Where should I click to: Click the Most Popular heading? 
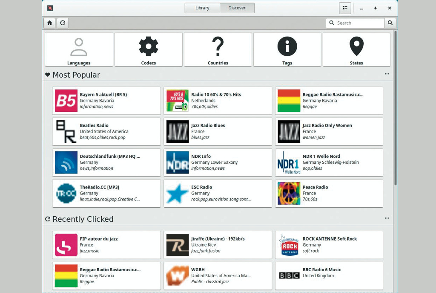76,75
